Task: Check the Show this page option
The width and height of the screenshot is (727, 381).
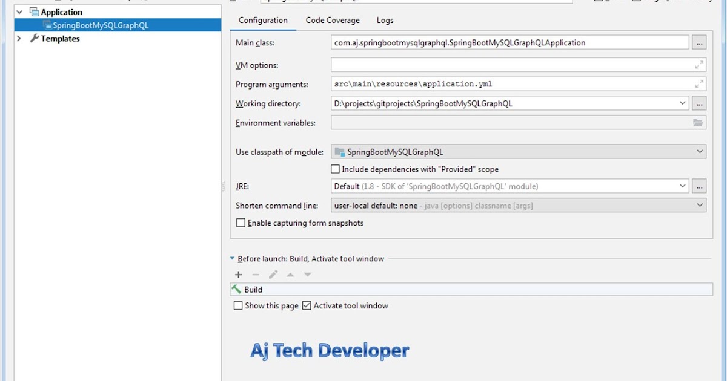Action: [238, 306]
